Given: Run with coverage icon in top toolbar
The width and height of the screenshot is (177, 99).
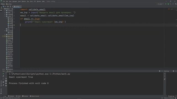Looking at the screenshot, I should (x=171, y=4).
